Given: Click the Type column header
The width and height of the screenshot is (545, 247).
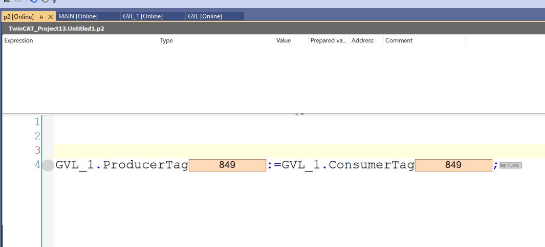Looking at the screenshot, I should click(x=216, y=40).
